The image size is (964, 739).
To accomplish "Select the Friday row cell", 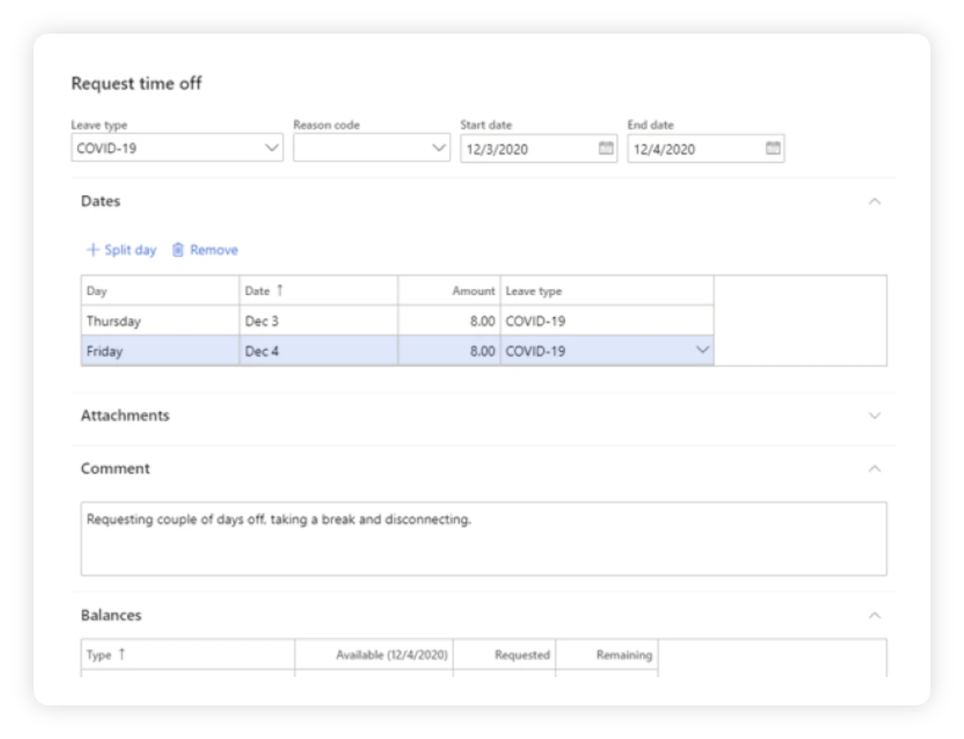I will 160,351.
